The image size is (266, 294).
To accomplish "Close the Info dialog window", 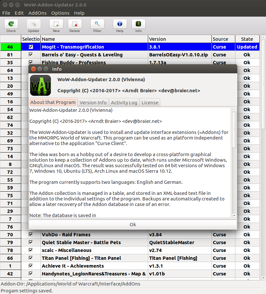I will click(33, 69).
